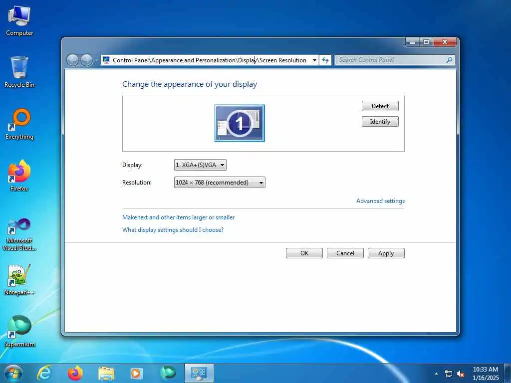Show hidden system tray icons
This screenshot has height=383, width=511.
[x=436, y=374]
